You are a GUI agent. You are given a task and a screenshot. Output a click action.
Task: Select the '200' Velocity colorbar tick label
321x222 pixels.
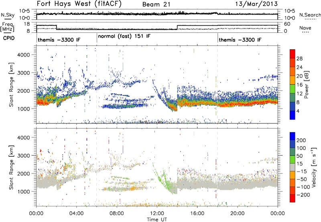tap(301, 140)
